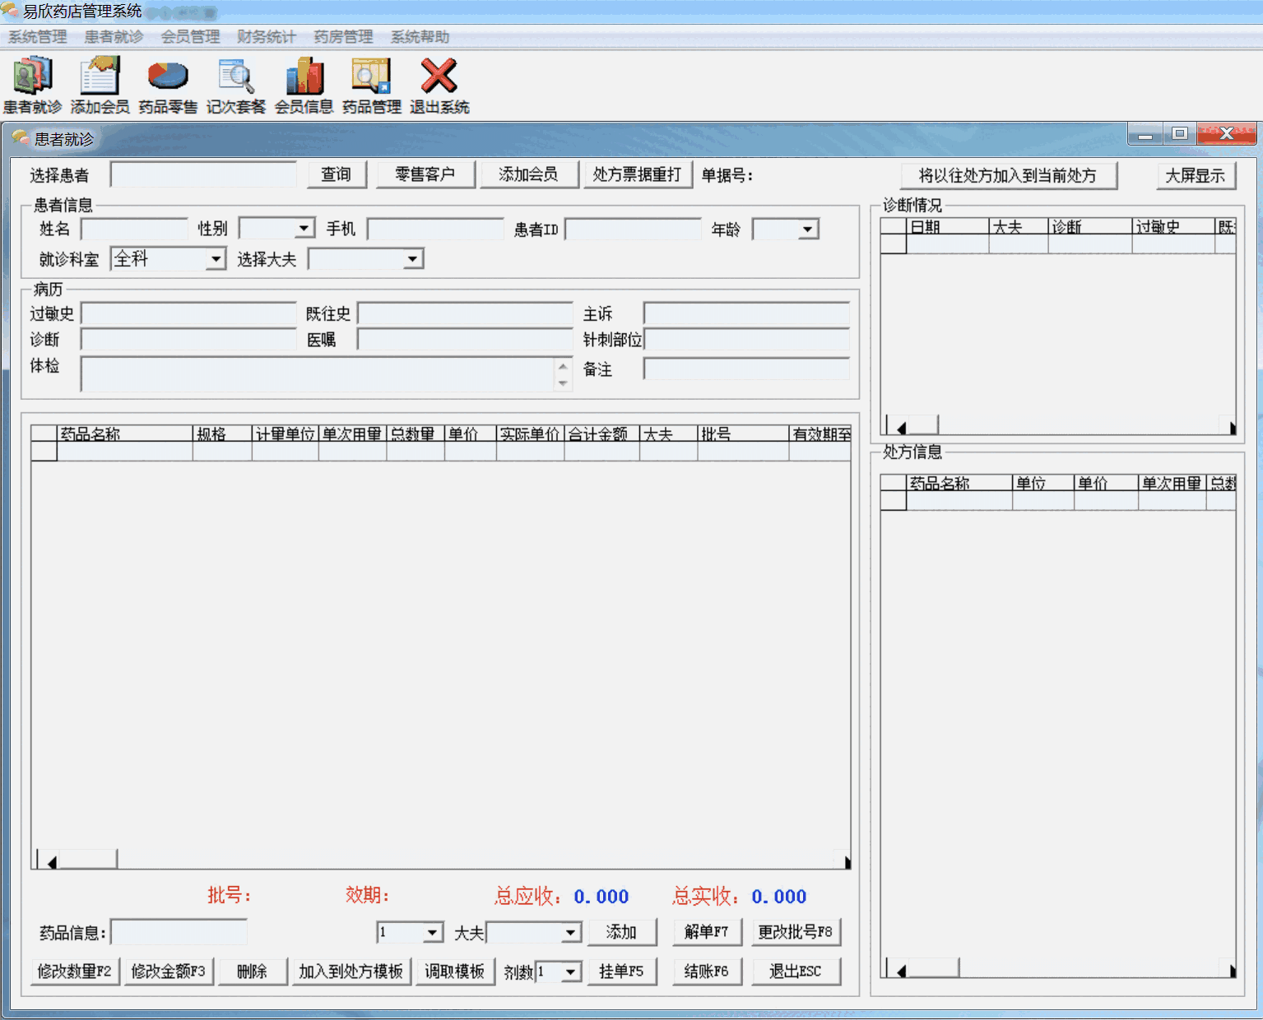The image size is (1263, 1020).
Task: Click the 查询 button
Action: 336,174
